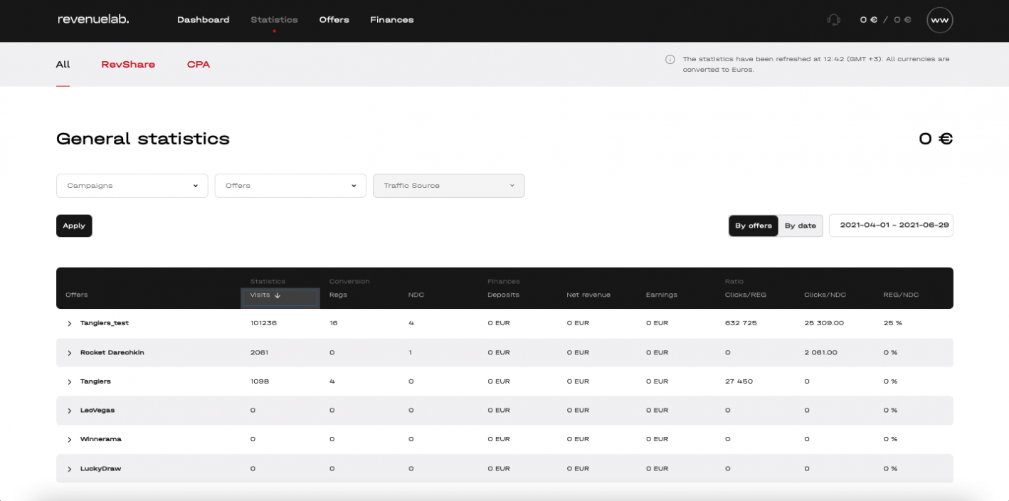Open the Offers filter dropdown
Image resolution: width=1009 pixels, height=501 pixels.
coord(290,186)
